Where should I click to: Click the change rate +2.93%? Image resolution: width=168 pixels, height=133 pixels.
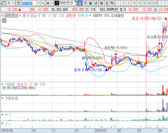(x=43, y=10)
